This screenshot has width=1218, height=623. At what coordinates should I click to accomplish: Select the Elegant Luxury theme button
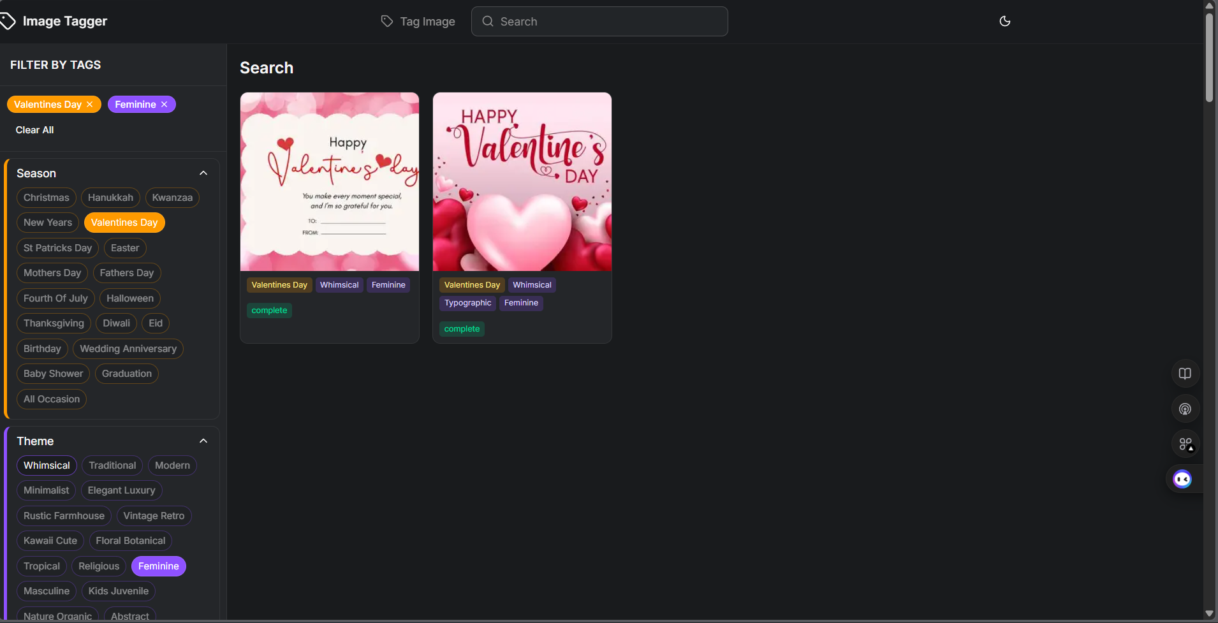pos(121,490)
